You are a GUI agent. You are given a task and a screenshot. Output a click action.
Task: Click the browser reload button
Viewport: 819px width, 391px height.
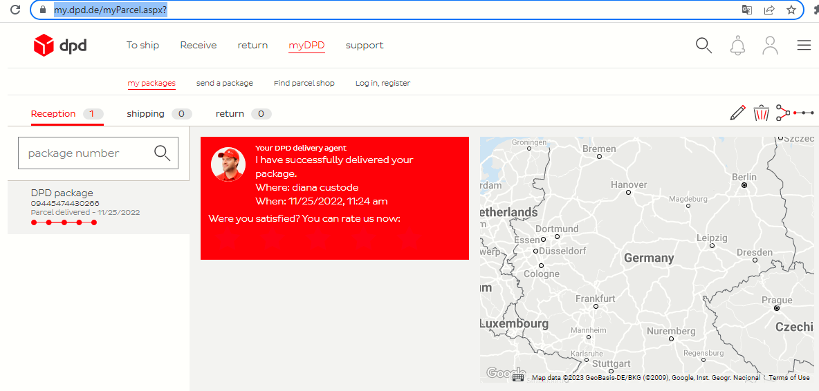15,10
